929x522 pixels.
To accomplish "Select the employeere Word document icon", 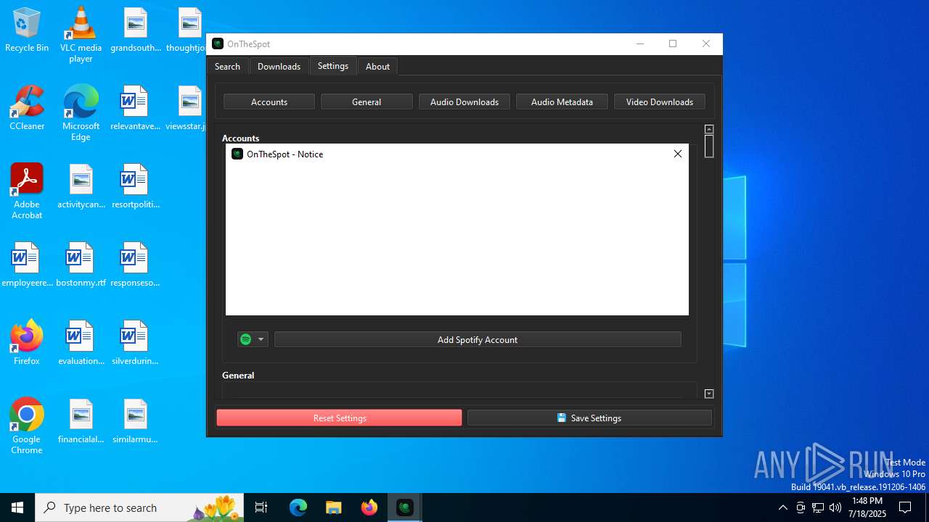I will pyautogui.click(x=27, y=265).
